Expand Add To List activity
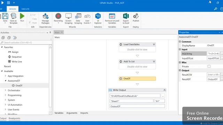Screen dimensions: 223x125 (x=154, y=61)
